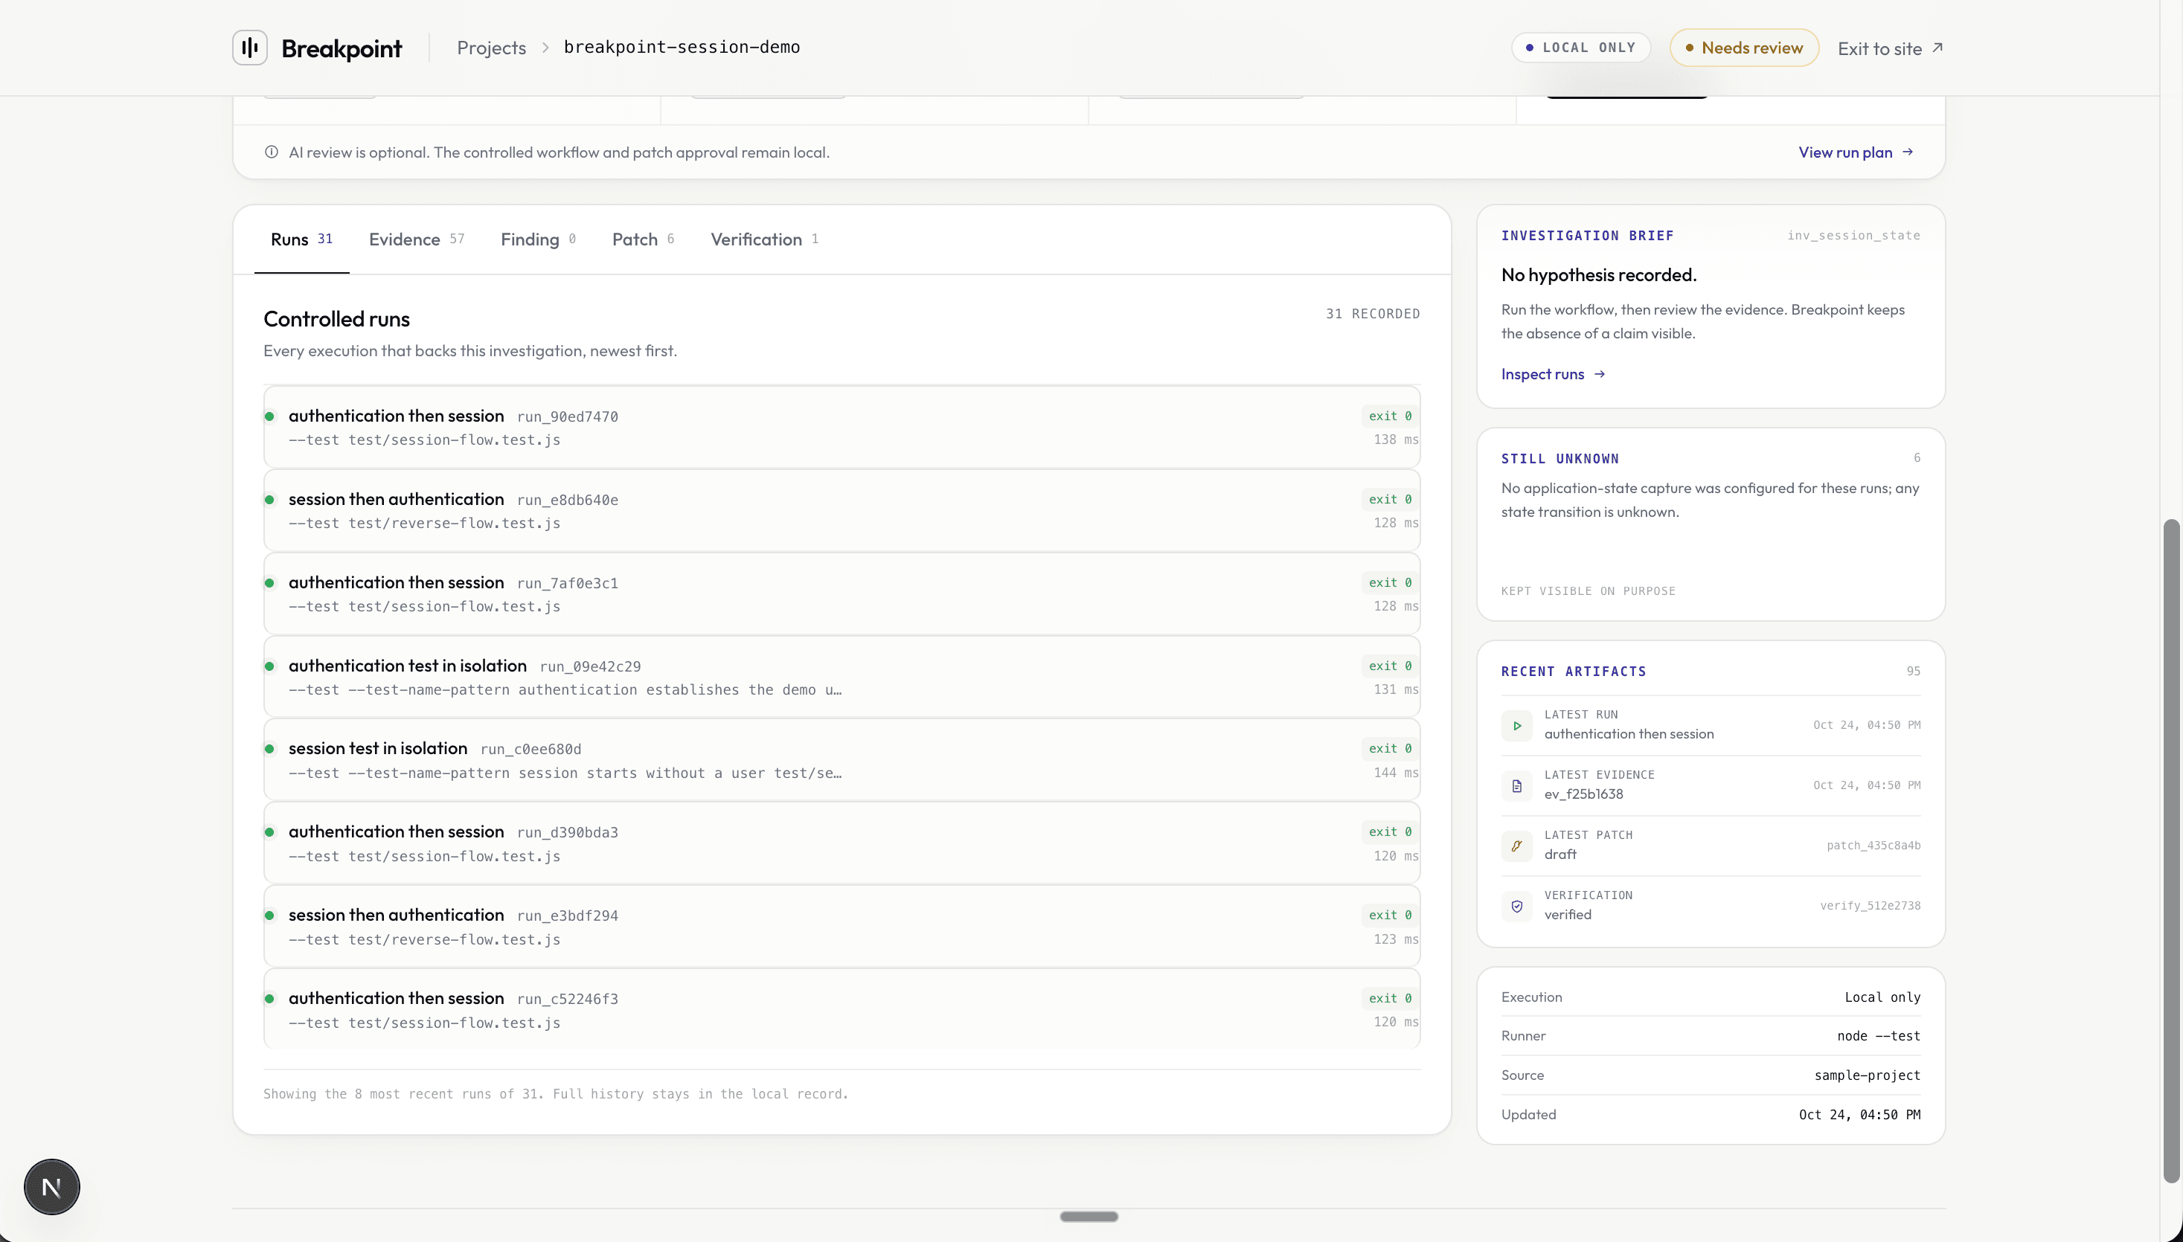Open the Finding tab
Screen dimensions: 2183x1242
(x=538, y=239)
